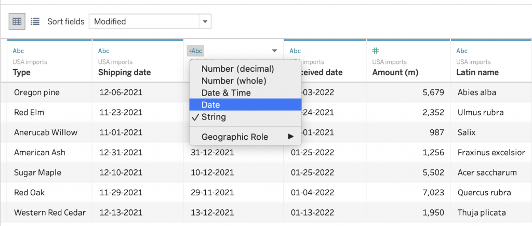532x226 pixels.
Task: Click the Shipping date column header
Action: pos(125,72)
